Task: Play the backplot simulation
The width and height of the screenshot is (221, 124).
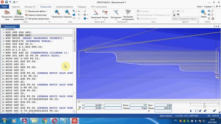Action: (191, 111)
